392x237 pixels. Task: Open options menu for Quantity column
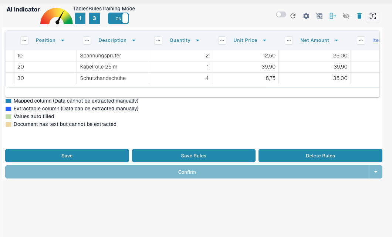(158, 40)
